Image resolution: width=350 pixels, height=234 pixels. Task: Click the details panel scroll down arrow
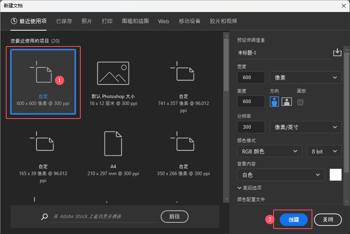click(347, 201)
